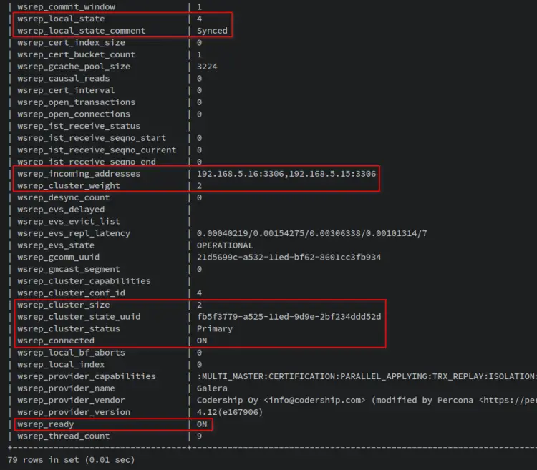
Task: Select UUID fb5f3779-a525-11ed-9d9e-2bf234ddd52d
Action: click(289, 317)
